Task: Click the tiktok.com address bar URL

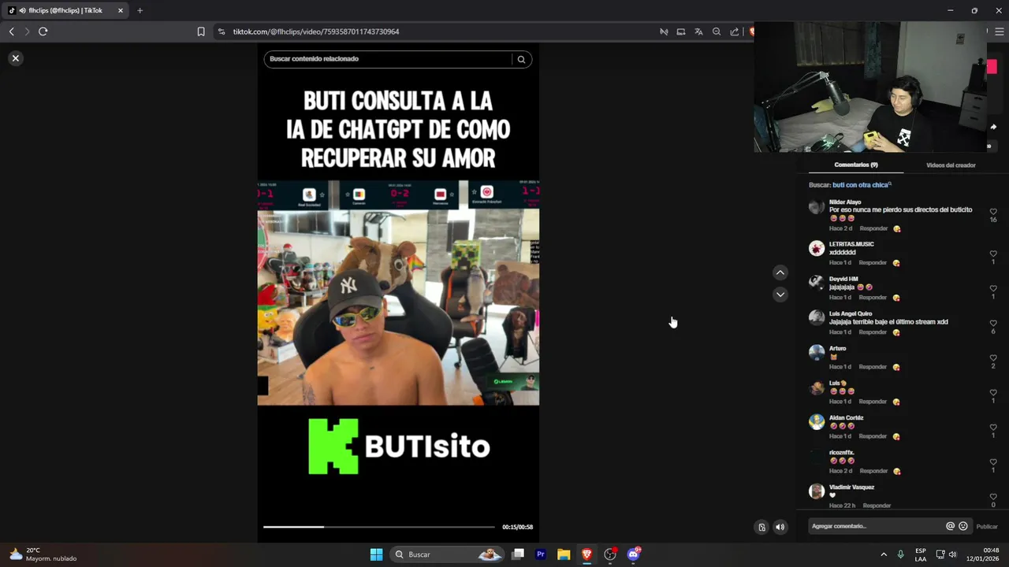Action: click(x=316, y=31)
